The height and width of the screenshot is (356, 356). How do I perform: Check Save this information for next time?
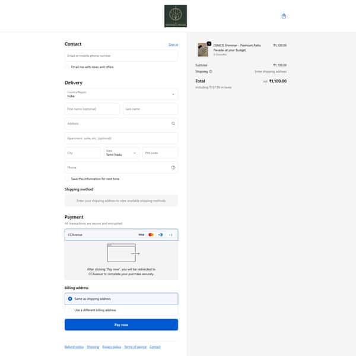point(68,179)
